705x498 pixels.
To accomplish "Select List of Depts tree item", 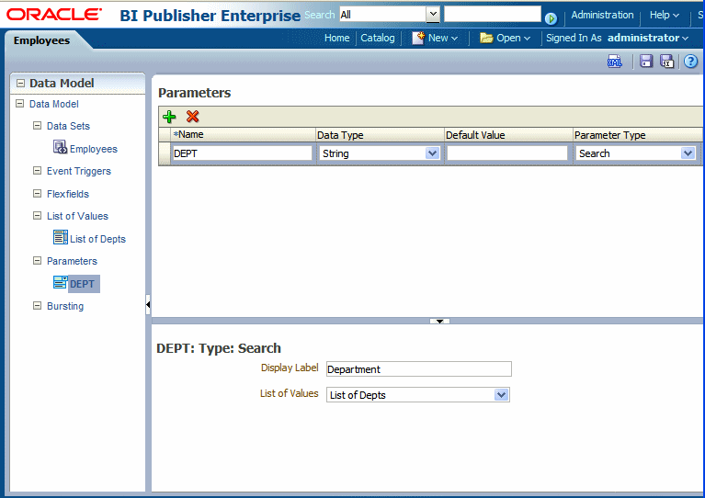I will tap(97, 239).
